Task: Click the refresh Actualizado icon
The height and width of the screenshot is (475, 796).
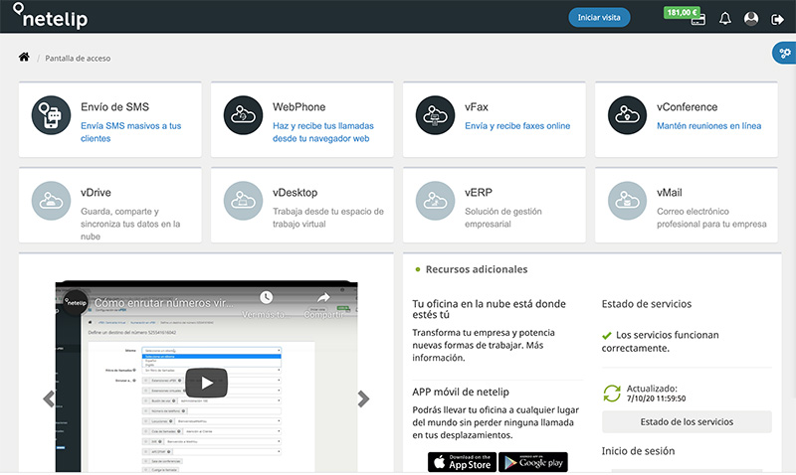Action: [612, 393]
